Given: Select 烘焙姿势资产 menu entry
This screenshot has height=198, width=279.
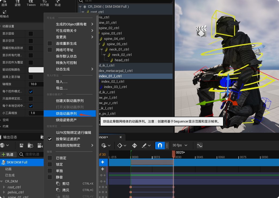Looking at the screenshot, I should click(x=70, y=120).
